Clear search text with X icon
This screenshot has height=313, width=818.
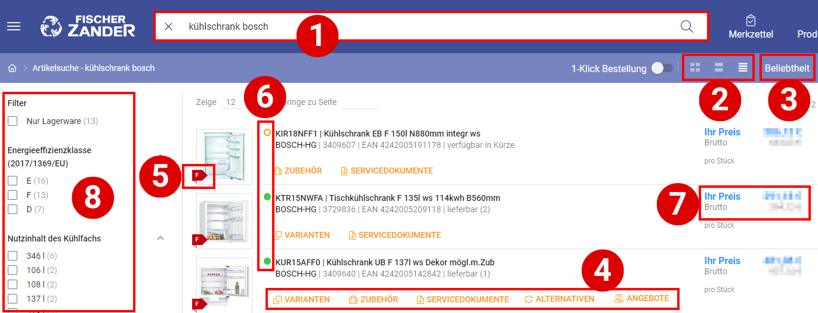[x=169, y=27]
